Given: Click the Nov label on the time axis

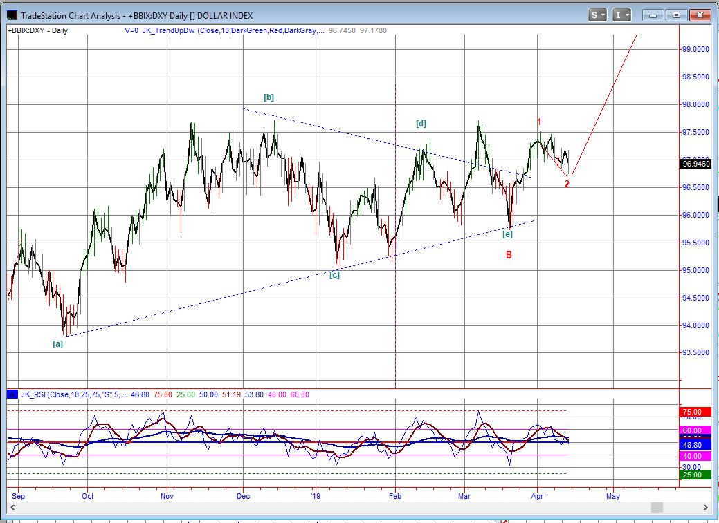Looking at the screenshot, I should pos(166,495).
